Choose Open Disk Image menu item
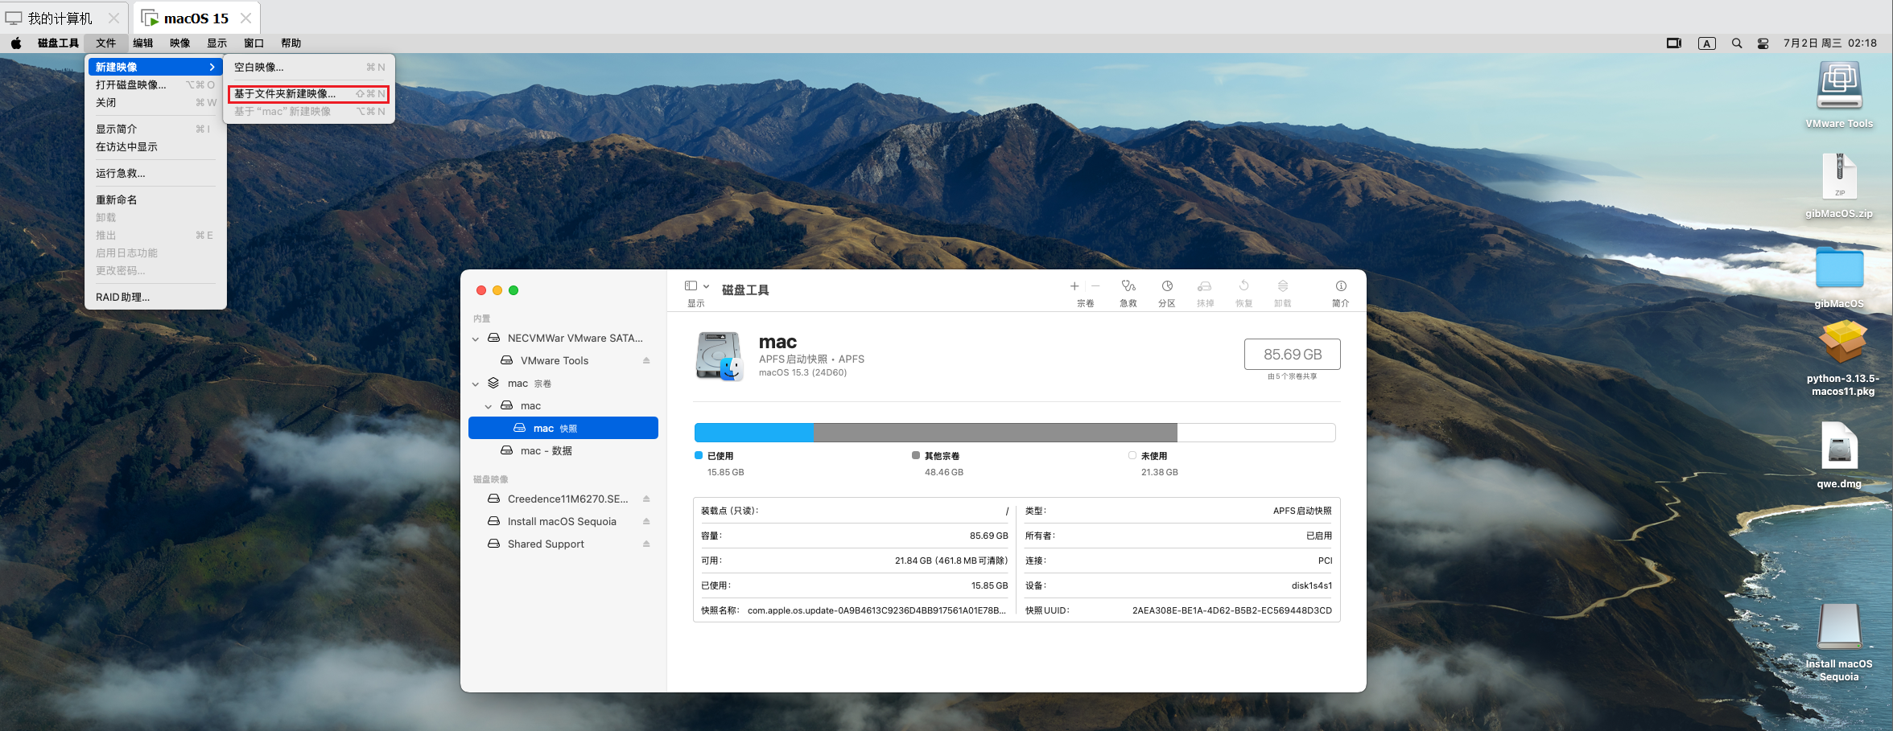 155,84
